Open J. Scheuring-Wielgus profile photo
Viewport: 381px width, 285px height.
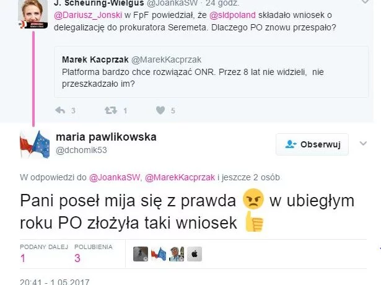[33, 14]
